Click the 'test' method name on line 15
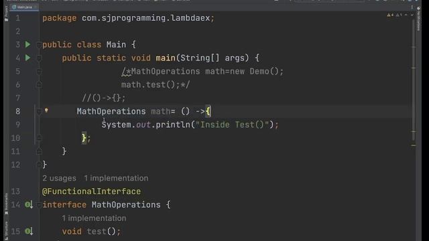The image size is (429, 241). (97, 232)
